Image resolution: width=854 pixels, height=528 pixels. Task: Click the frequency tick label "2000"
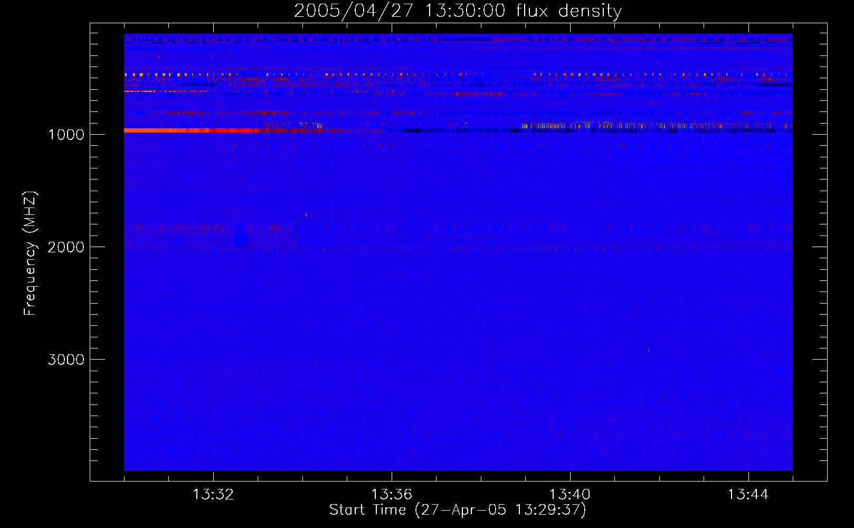pyautogui.click(x=66, y=247)
